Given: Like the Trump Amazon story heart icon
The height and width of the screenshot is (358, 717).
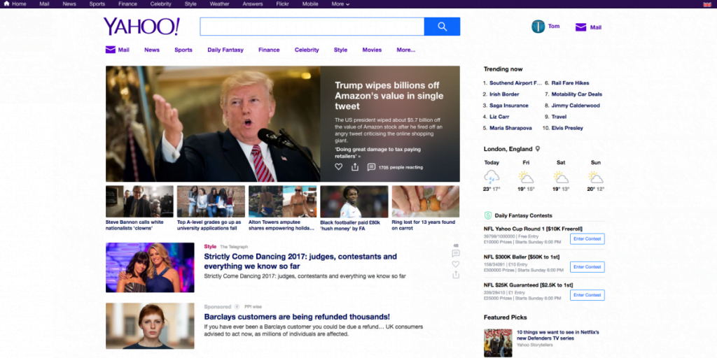Looking at the screenshot, I should click(x=339, y=167).
